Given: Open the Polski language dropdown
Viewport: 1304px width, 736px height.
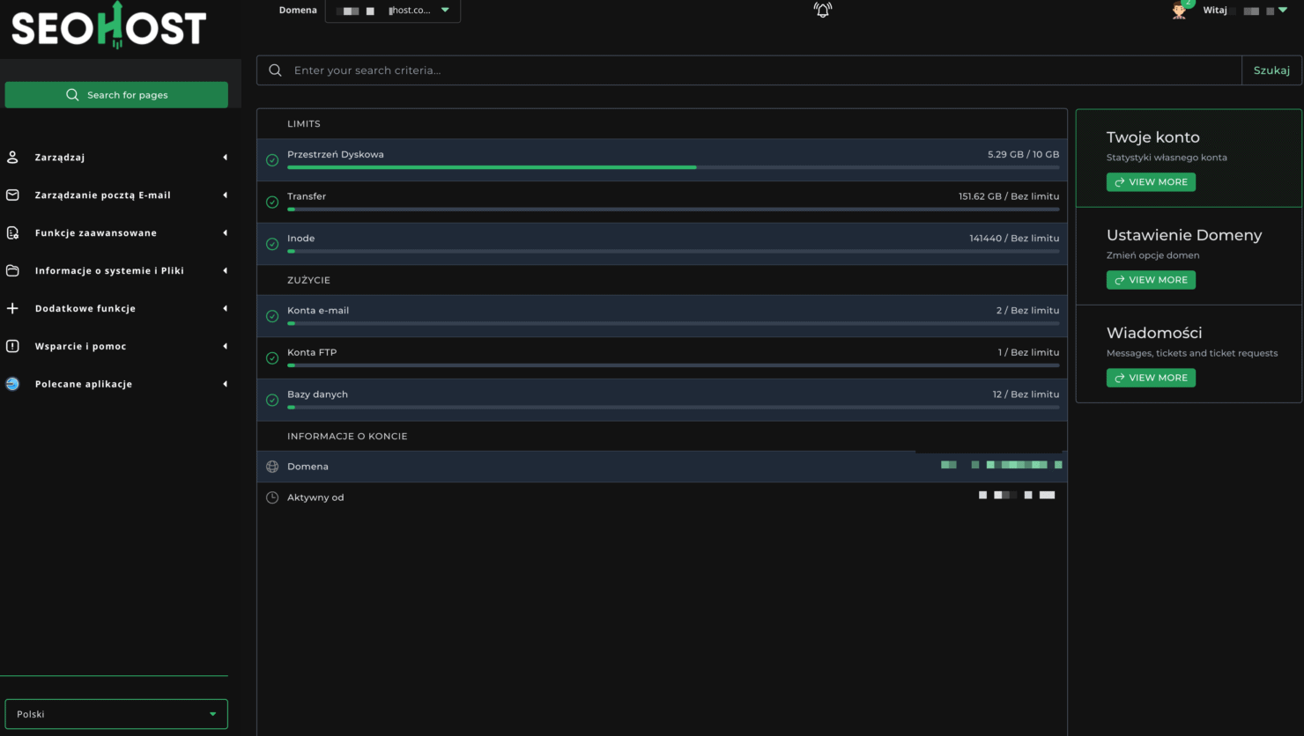Looking at the screenshot, I should (116, 714).
